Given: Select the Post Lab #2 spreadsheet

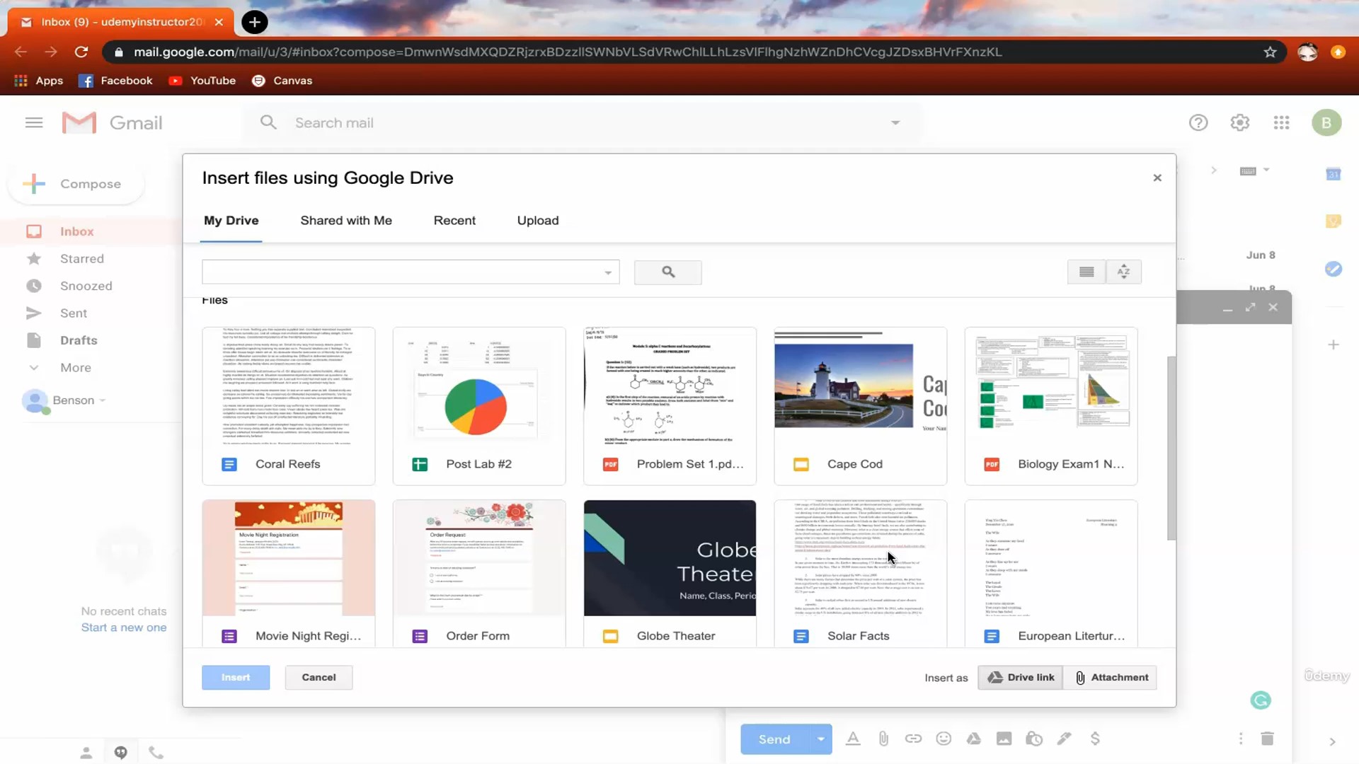Looking at the screenshot, I should 479,405.
